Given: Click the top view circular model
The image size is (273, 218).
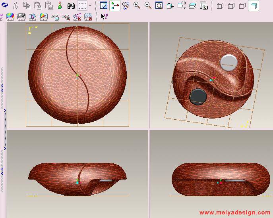Looking at the screenshot, I should point(77,75).
